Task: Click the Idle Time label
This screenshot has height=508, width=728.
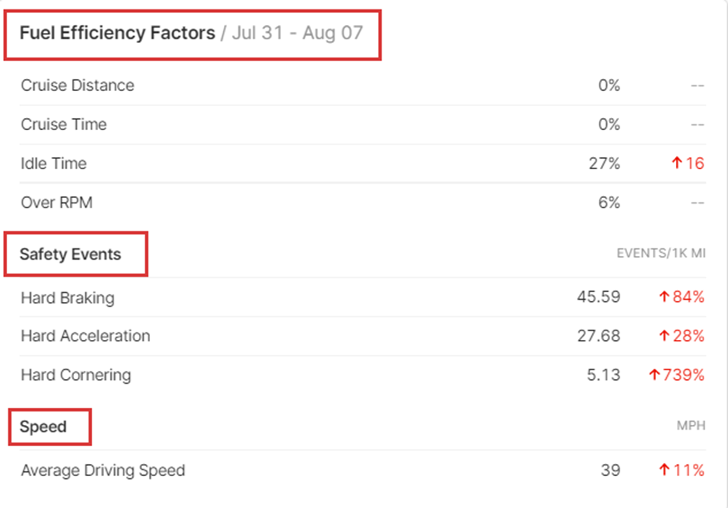Action: click(54, 164)
